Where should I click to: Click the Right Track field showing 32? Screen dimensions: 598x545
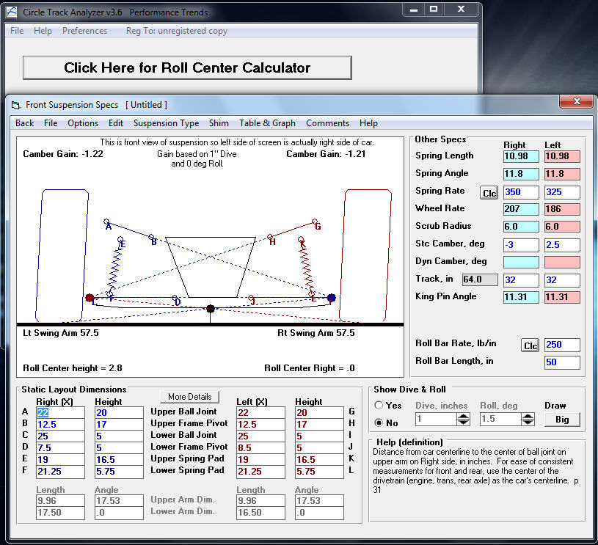[521, 280]
